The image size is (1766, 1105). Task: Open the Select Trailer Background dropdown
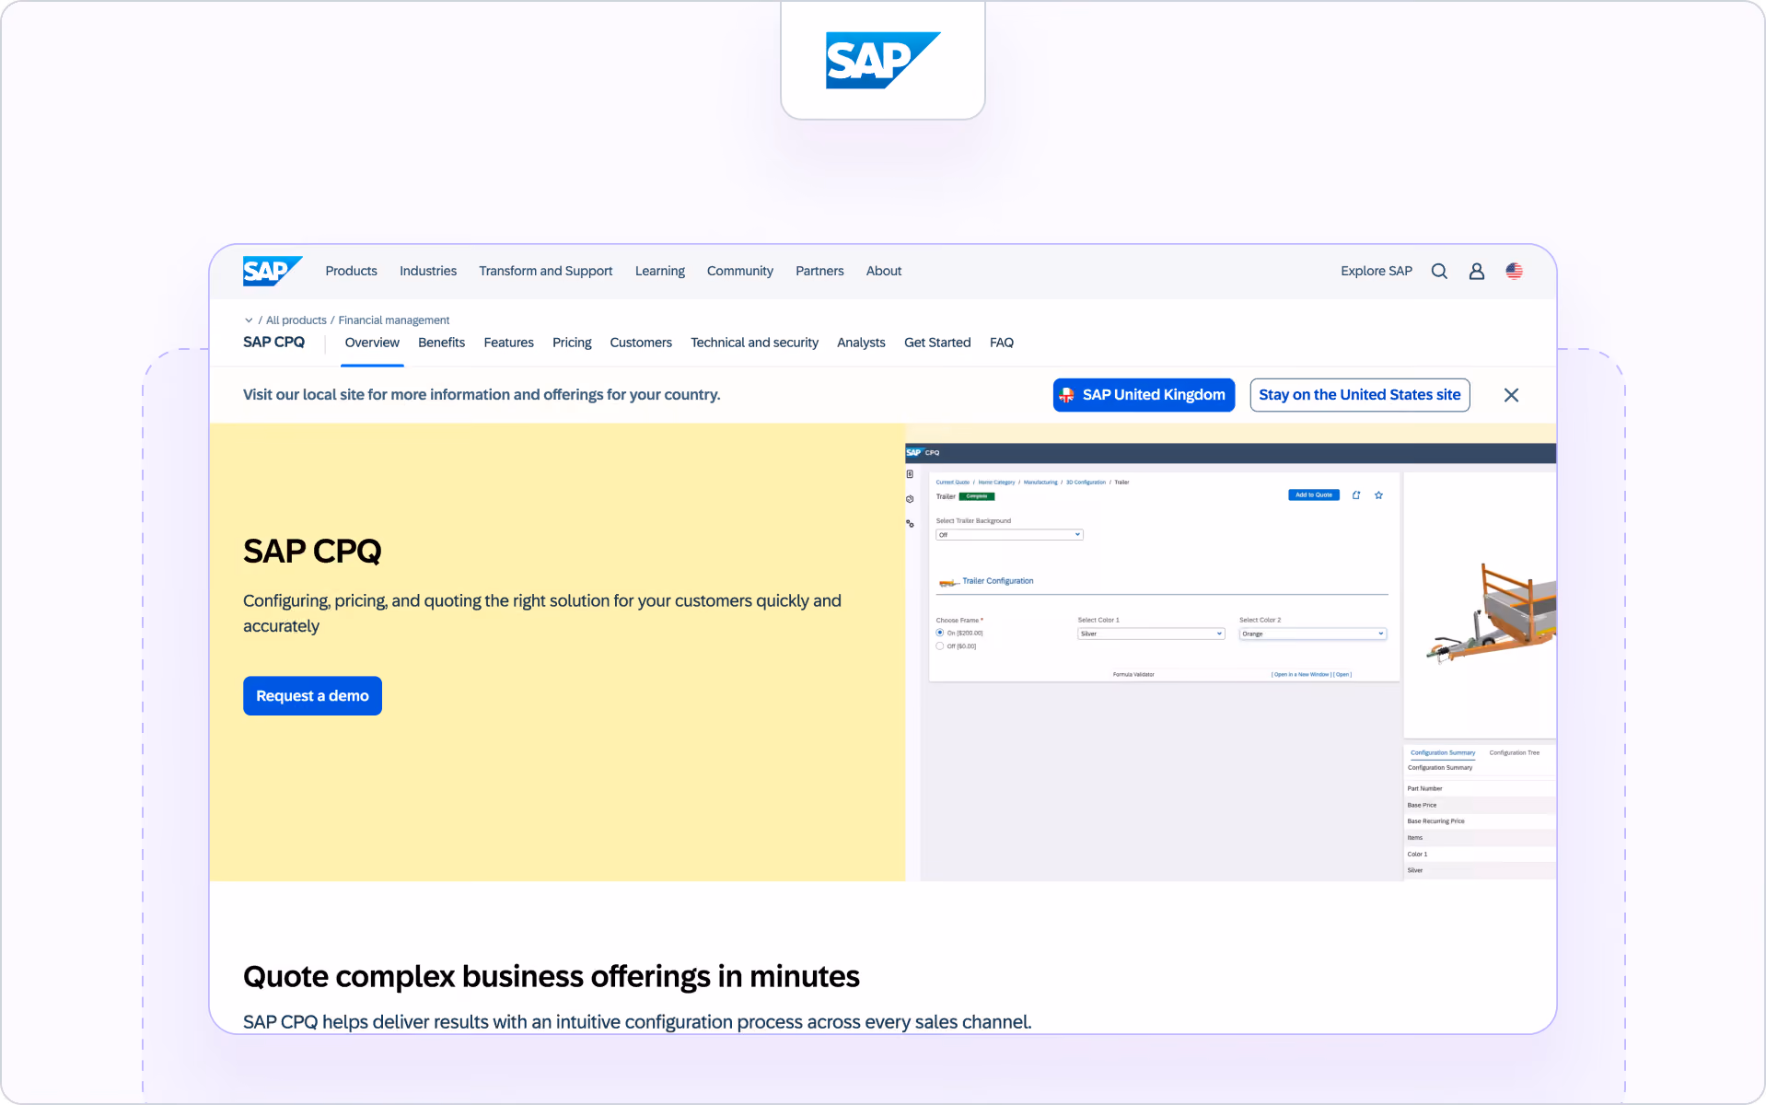coord(1009,535)
